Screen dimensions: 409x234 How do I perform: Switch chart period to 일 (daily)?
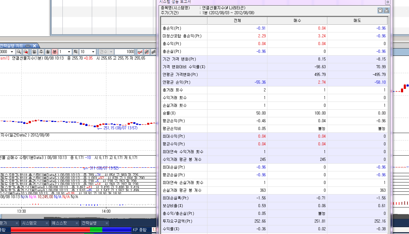tap(34, 52)
